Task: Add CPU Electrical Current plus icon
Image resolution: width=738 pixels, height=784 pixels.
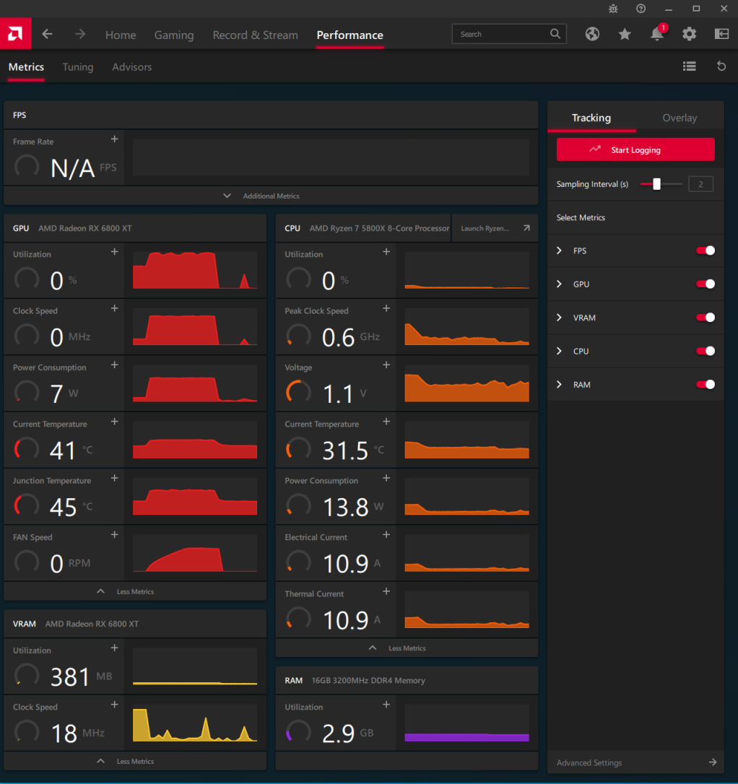Action: tap(386, 534)
